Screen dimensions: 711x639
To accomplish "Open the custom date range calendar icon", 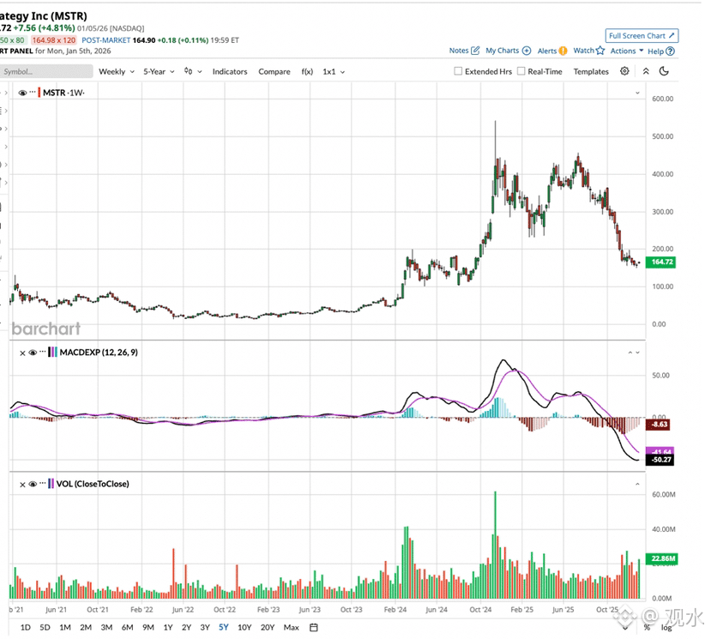I will tap(314, 627).
